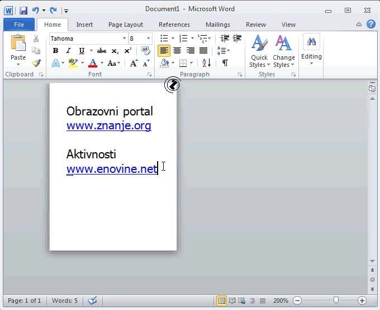Image resolution: width=380 pixels, height=310 pixels.
Task: Click the Sort icon in Paragraph group
Action: point(206,63)
